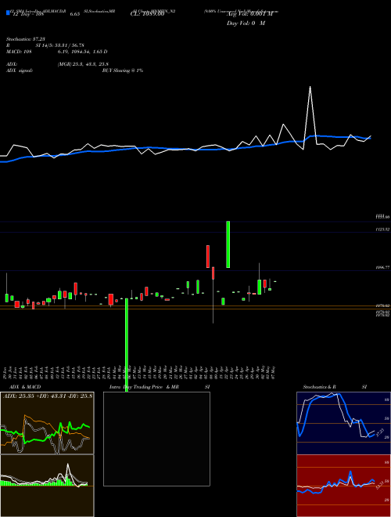The image size is (391, 517).
Task: Select the 'Intra Day Trading Price & MR' title
Action: click(x=145, y=387)
